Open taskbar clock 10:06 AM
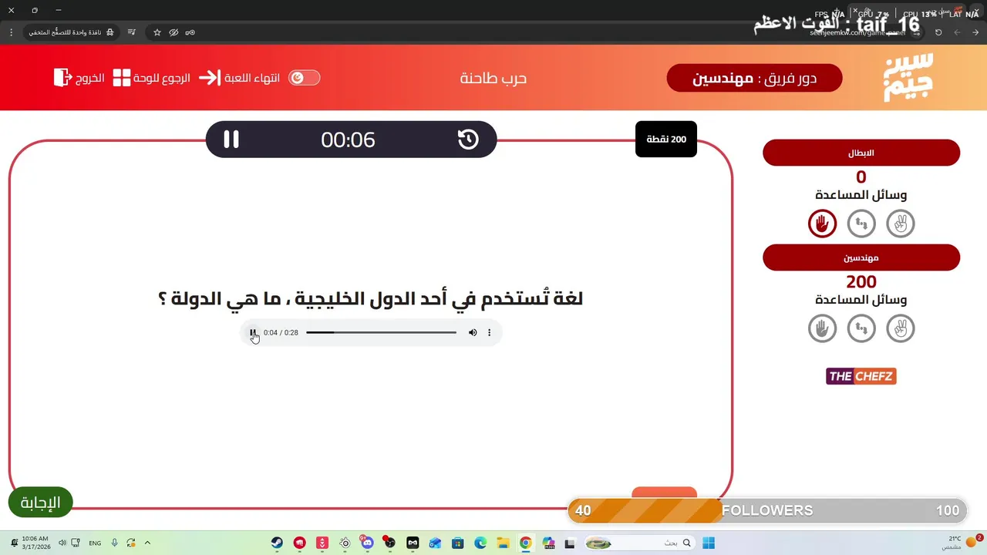The image size is (987, 555). pos(35,543)
